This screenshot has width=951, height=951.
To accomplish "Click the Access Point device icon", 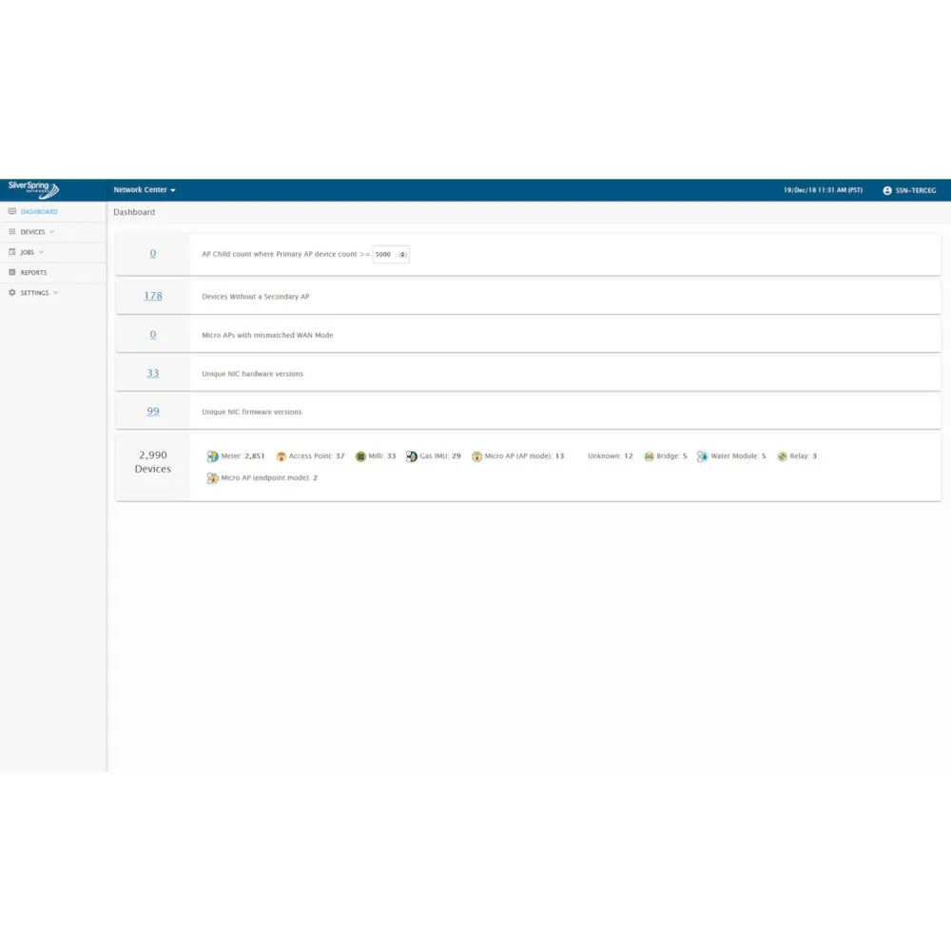I will click(281, 456).
